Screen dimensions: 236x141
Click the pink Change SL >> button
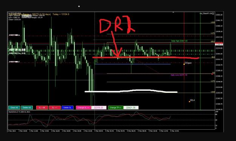click(x=83, y=107)
